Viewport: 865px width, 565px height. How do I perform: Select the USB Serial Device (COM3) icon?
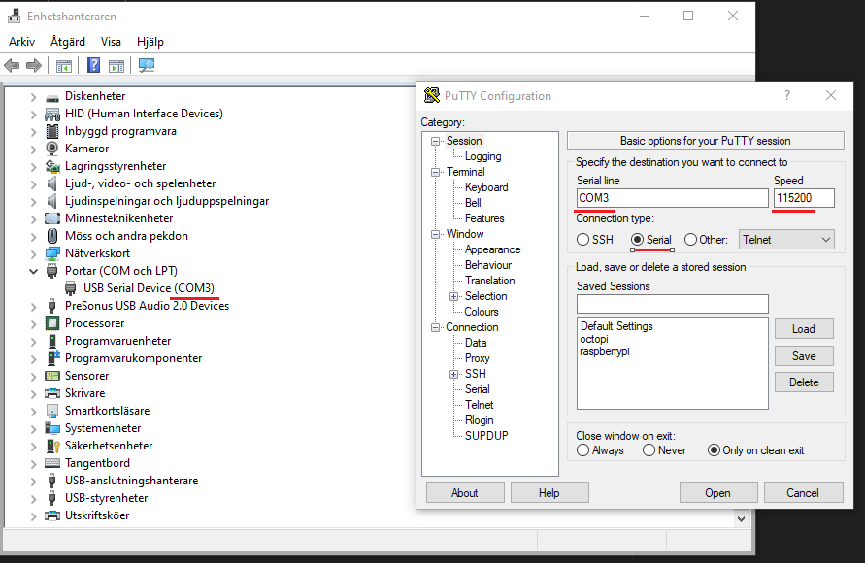[71, 288]
